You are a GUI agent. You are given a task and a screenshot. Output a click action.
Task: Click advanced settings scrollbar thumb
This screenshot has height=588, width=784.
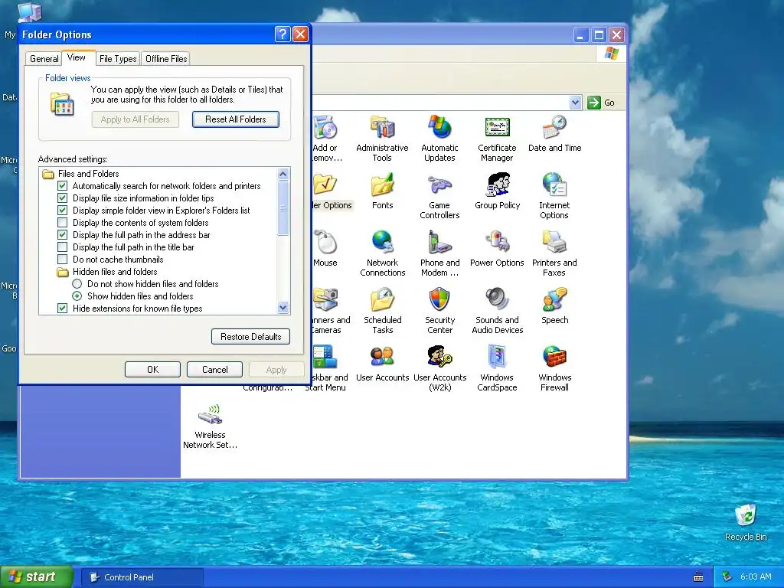coord(283,208)
